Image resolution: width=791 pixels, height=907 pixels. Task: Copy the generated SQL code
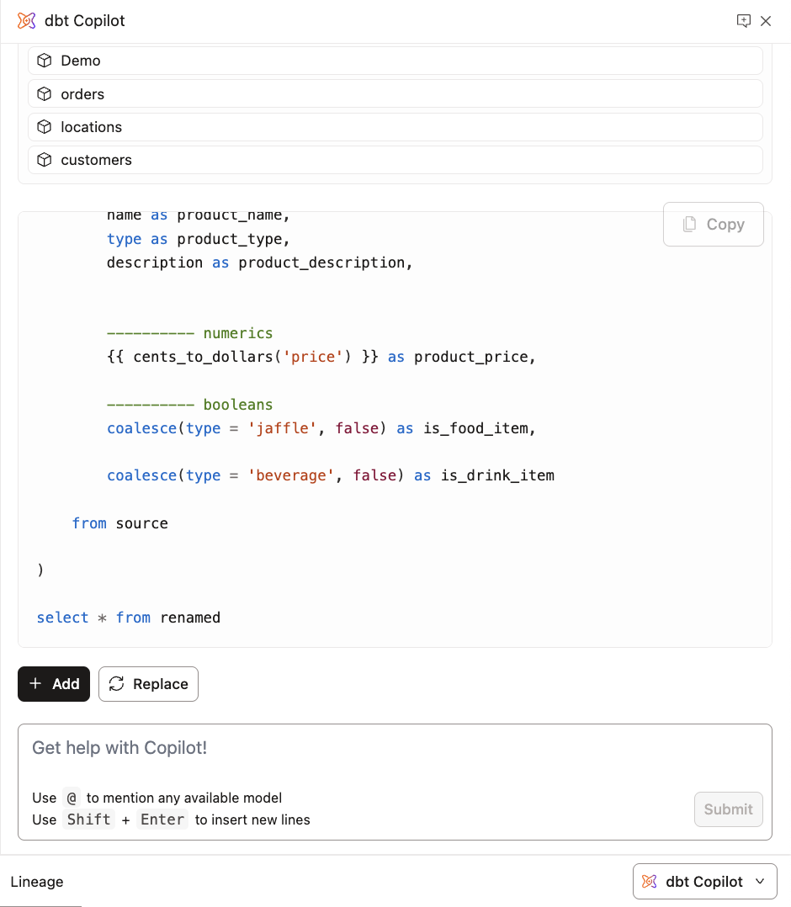[713, 225]
